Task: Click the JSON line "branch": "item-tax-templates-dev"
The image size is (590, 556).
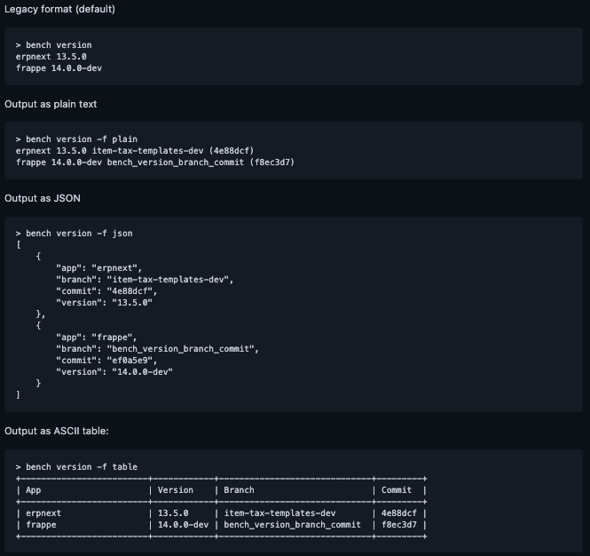Action: click(145, 280)
